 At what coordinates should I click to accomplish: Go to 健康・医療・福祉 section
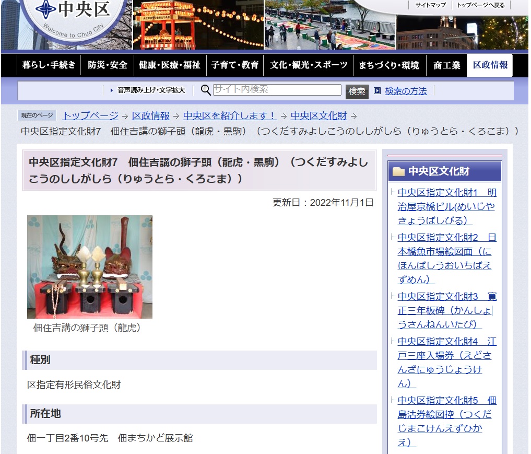[x=170, y=65]
